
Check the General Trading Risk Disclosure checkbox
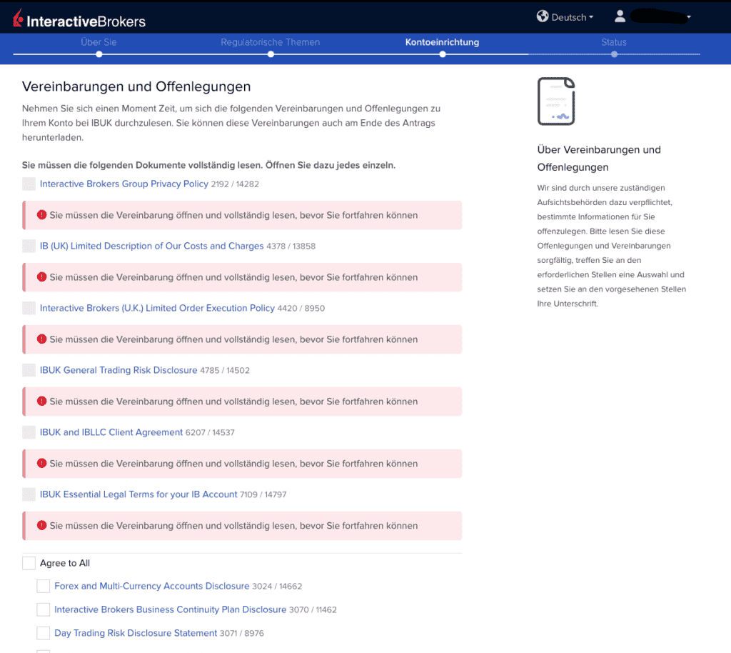click(29, 370)
